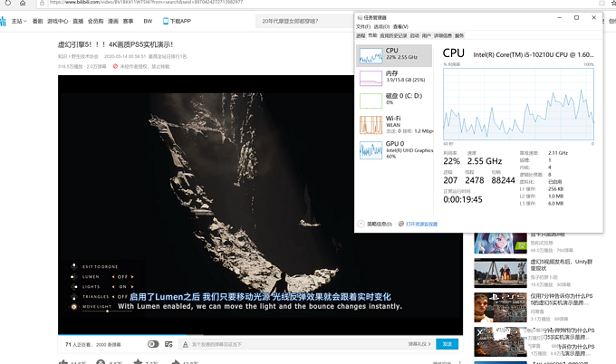
Task: Click the browser home icon
Action: pos(23,3)
